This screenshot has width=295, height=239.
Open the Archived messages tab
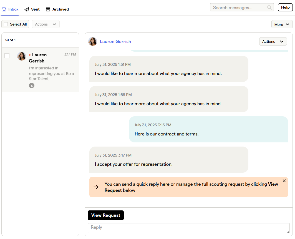pyautogui.click(x=57, y=9)
